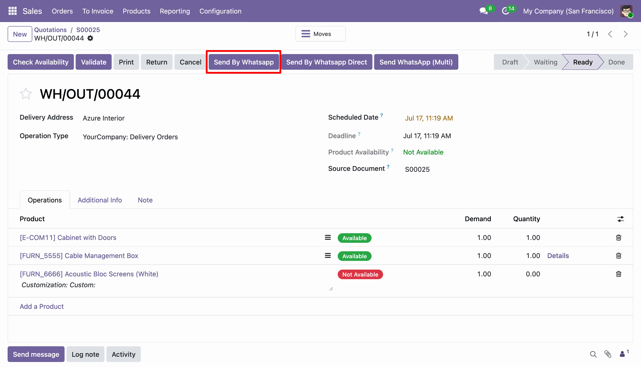Click the gear actions icon beside WH/OUT/00044

[x=90, y=38]
